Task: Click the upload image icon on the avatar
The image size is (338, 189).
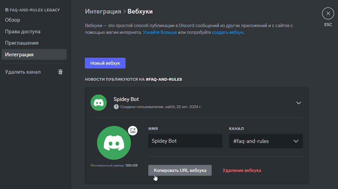Action: [x=133, y=131]
